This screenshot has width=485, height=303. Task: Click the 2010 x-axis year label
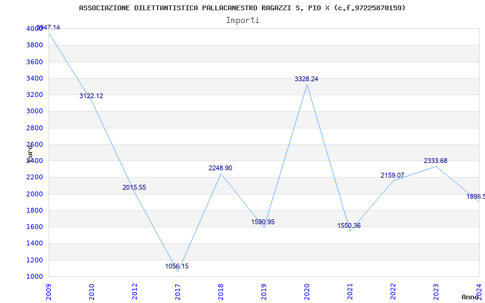92,291
